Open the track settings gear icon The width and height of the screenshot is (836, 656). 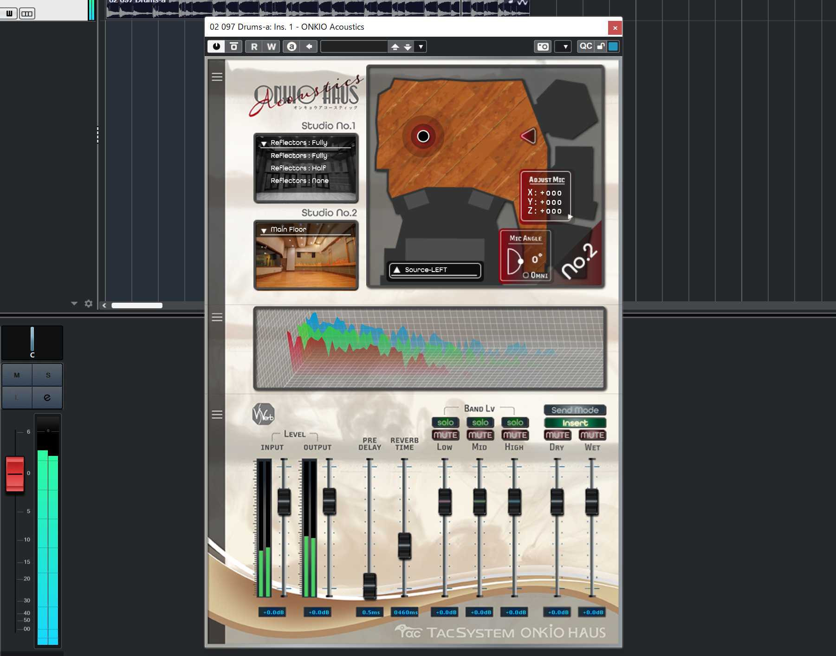point(88,304)
